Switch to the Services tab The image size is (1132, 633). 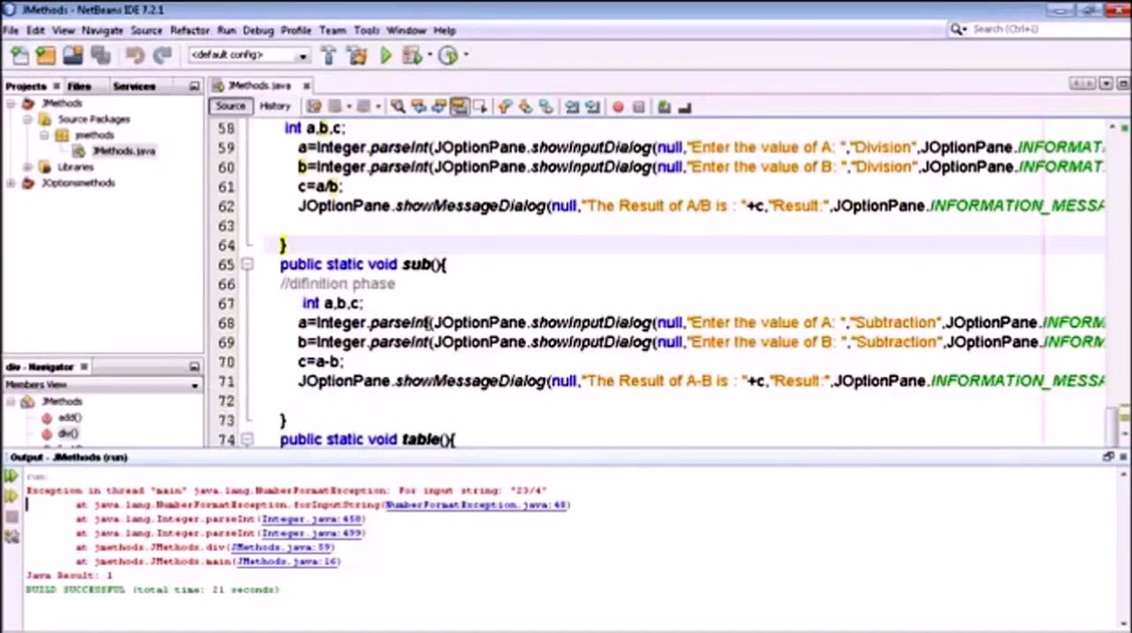[x=134, y=86]
